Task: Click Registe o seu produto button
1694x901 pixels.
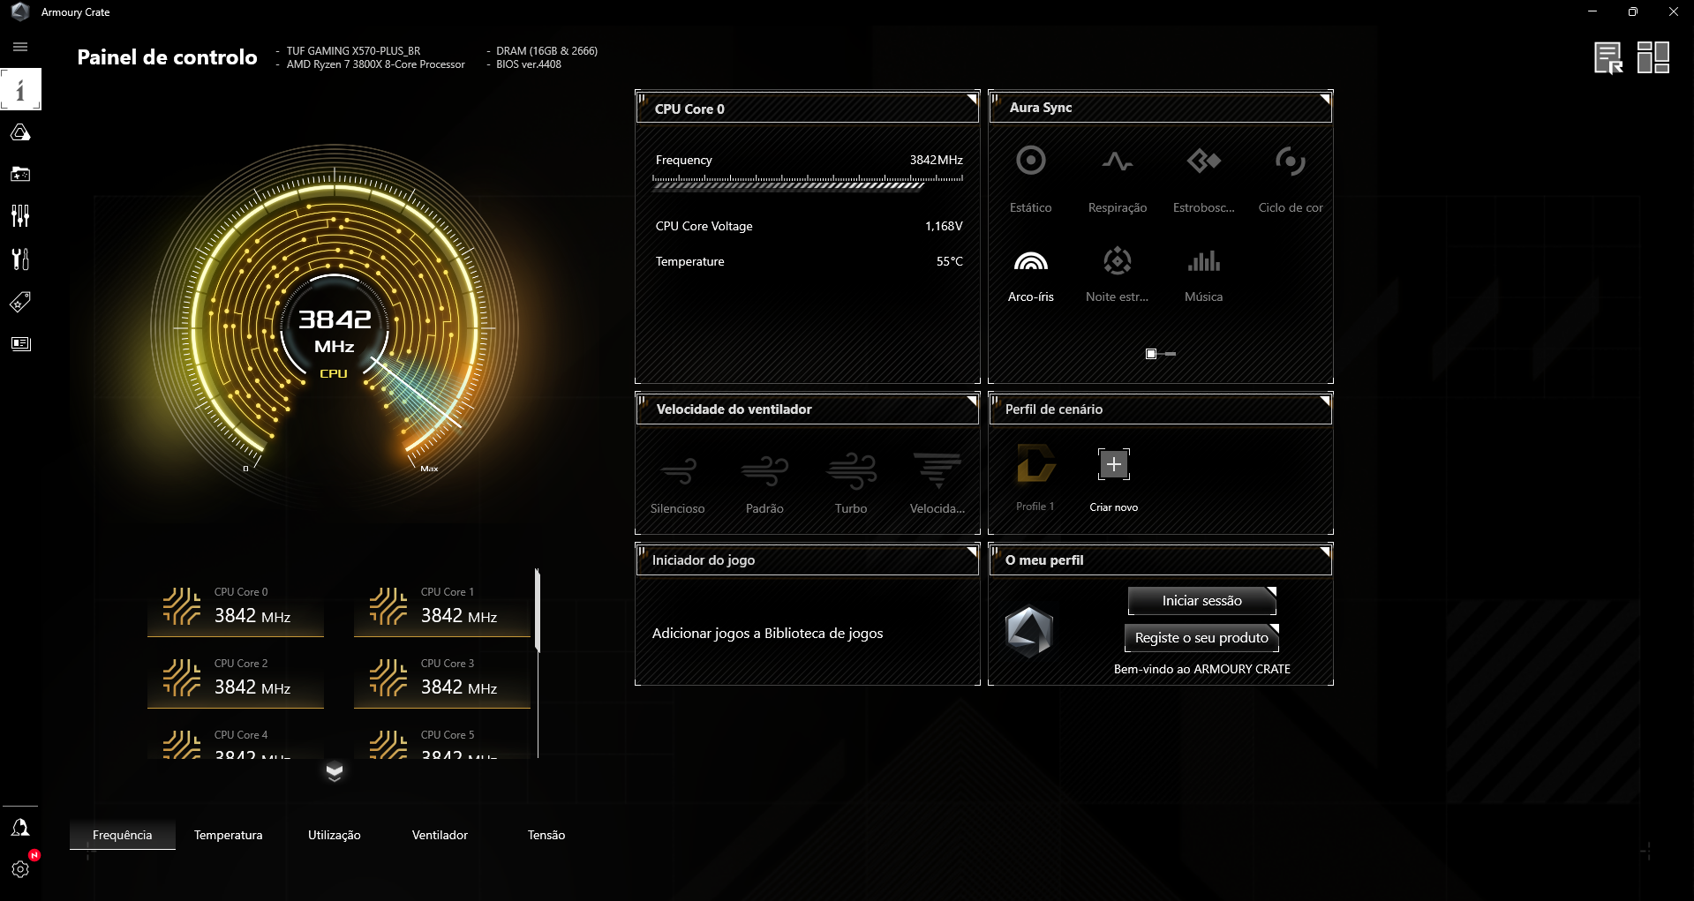Action: [x=1201, y=638]
